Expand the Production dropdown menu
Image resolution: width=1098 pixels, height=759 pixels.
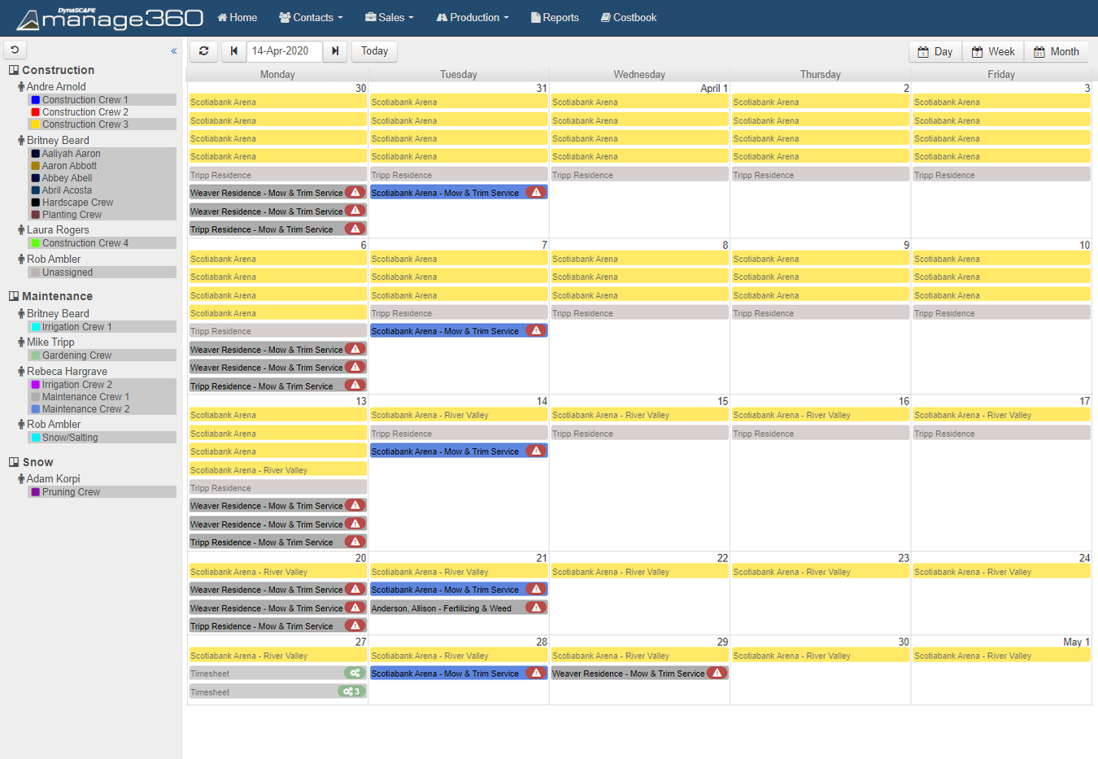473,17
